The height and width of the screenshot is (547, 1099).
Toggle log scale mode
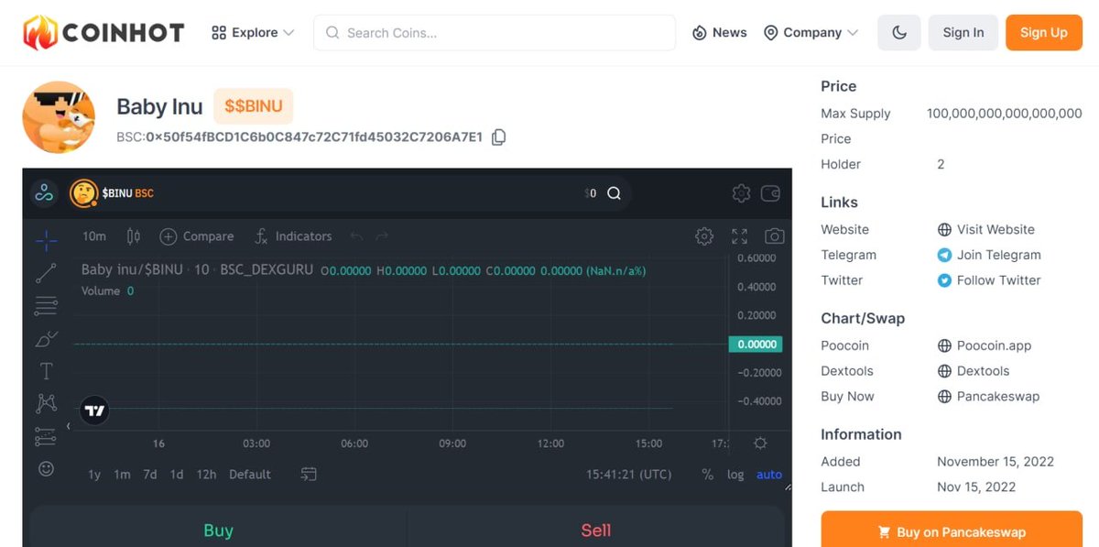coord(735,475)
